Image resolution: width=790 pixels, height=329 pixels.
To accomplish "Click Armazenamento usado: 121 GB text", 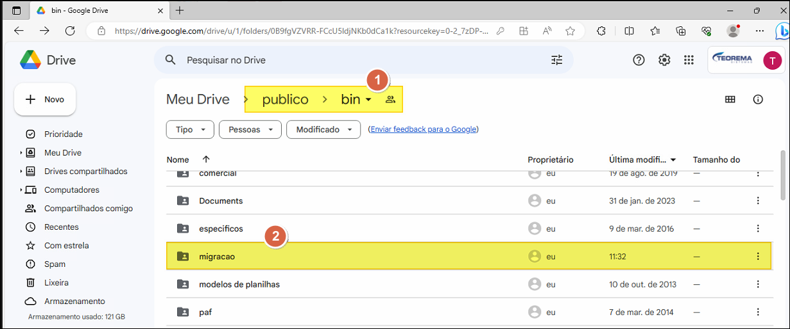I will 76,317.
